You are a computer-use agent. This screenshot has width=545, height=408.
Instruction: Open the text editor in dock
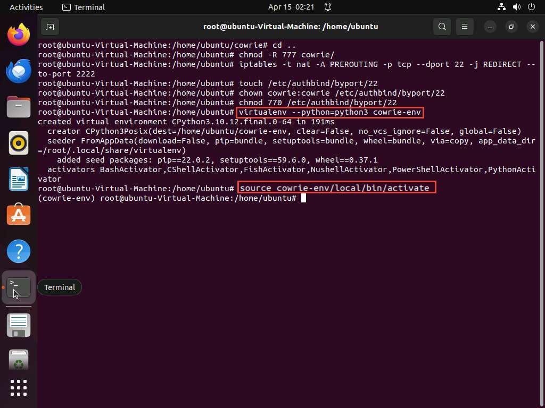point(19,325)
